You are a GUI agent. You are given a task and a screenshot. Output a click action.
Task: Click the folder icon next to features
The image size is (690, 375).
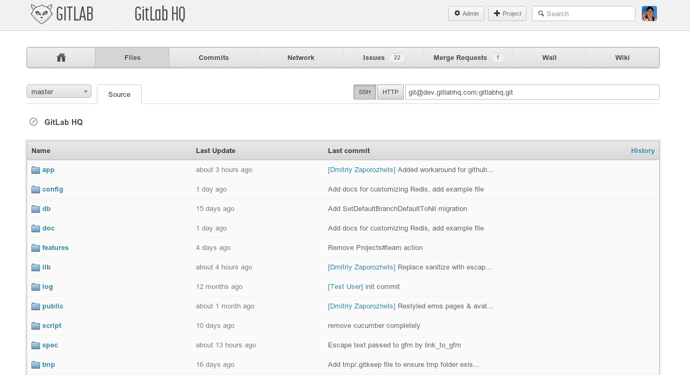(x=36, y=248)
